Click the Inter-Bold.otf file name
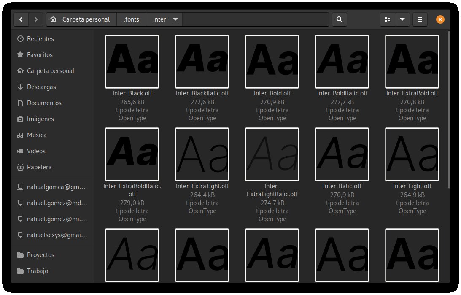 point(272,93)
